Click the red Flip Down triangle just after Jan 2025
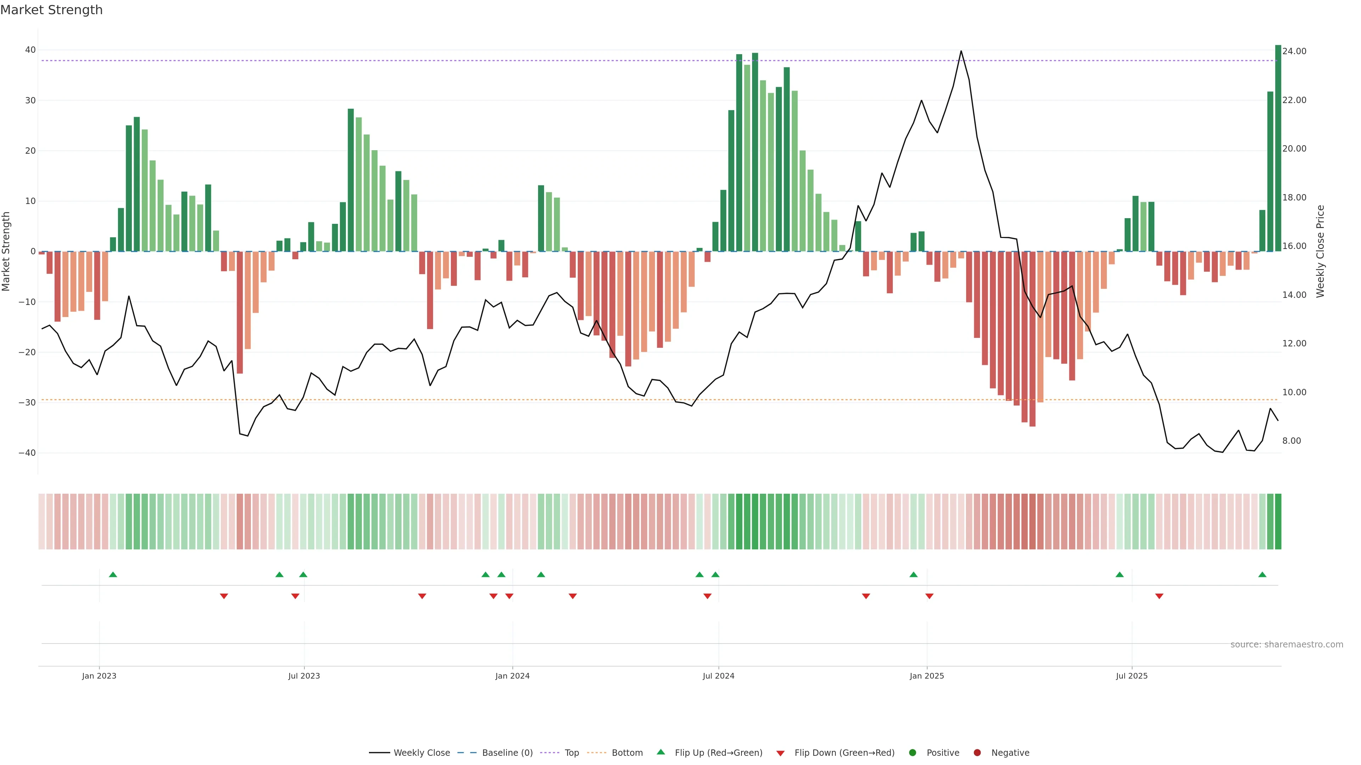This screenshot has height=765, width=1361. pos(929,596)
